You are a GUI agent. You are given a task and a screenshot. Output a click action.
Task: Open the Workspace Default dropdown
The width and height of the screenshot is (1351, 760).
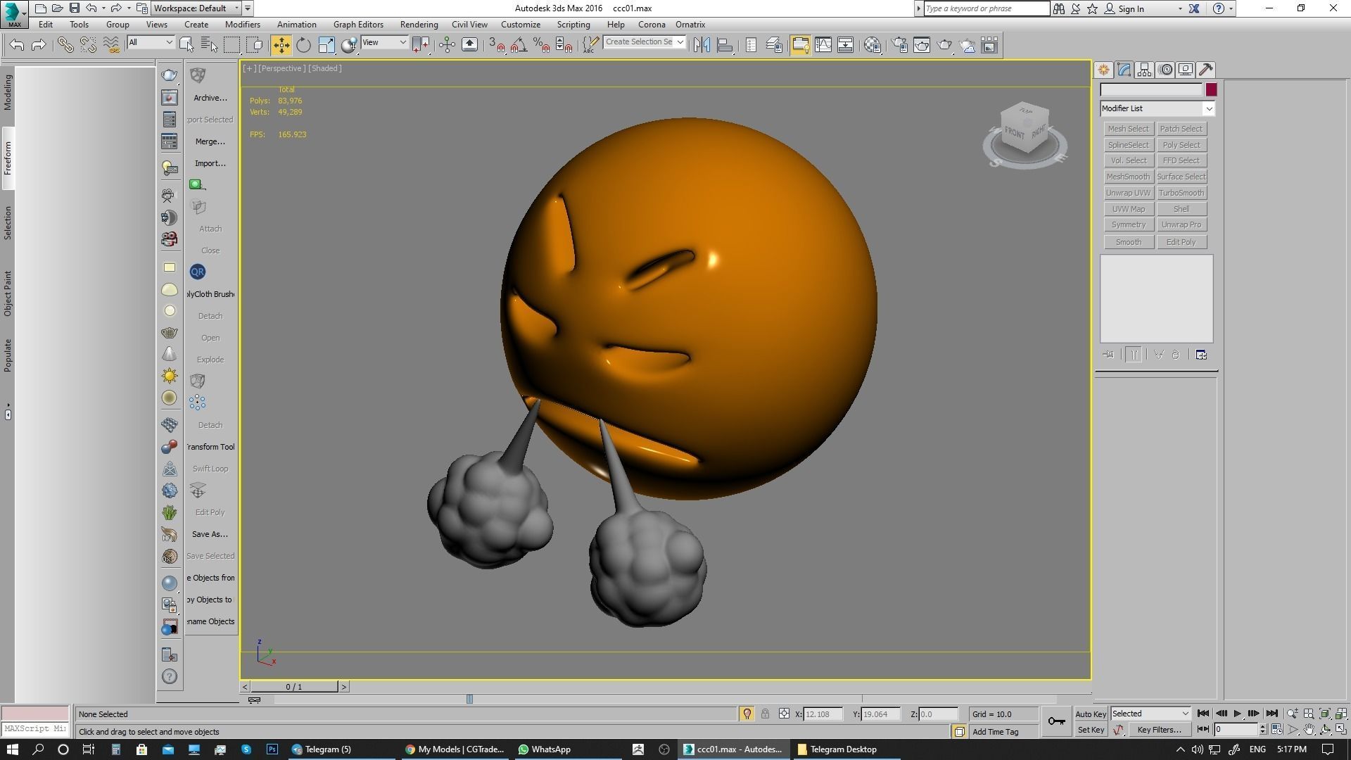[196, 8]
